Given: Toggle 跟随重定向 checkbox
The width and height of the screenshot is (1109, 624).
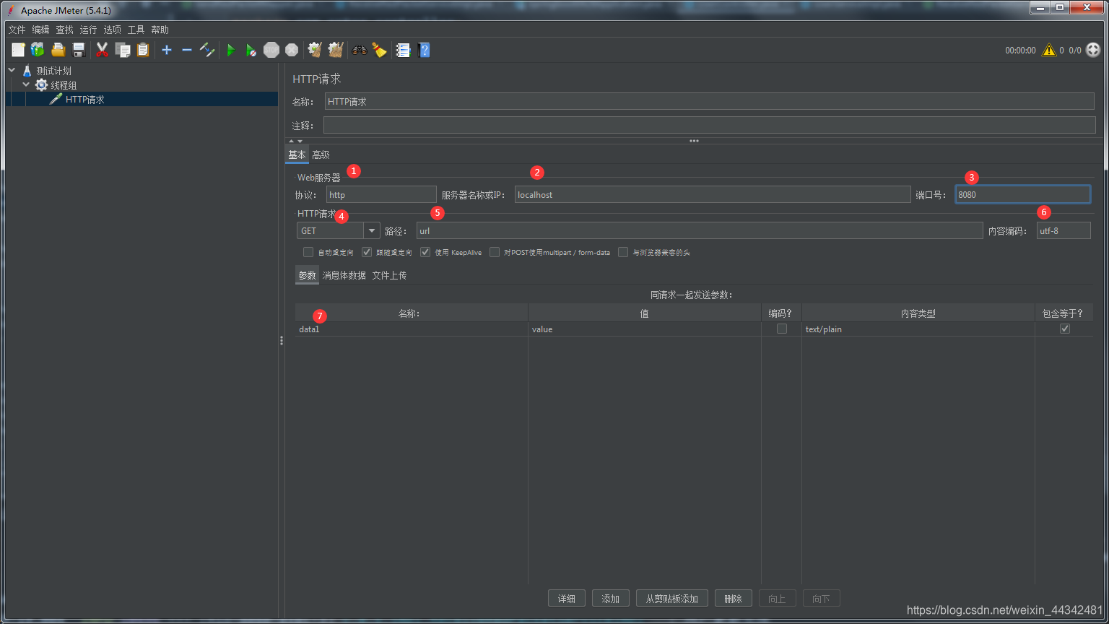Looking at the screenshot, I should pos(367,252).
